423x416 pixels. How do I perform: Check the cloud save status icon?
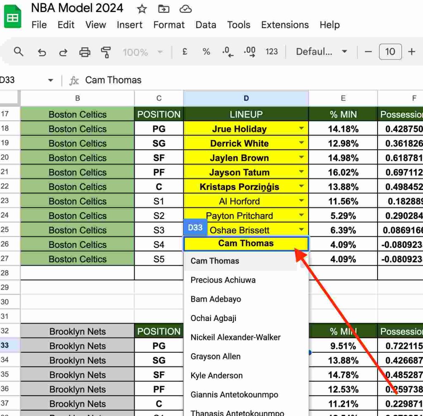185,9
